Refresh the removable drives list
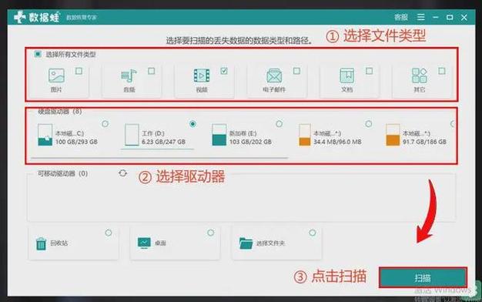 pos(122,173)
